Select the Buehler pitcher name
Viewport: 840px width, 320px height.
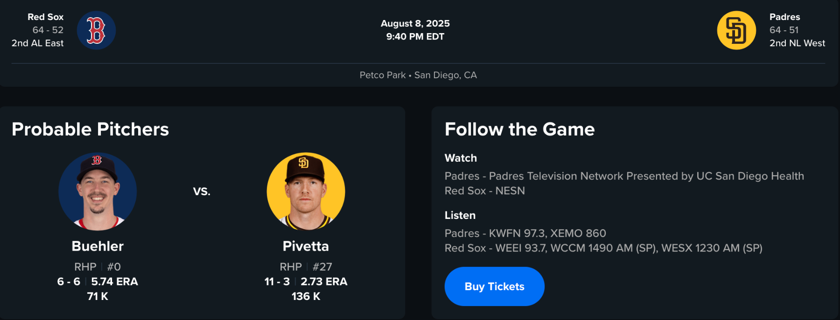click(98, 246)
